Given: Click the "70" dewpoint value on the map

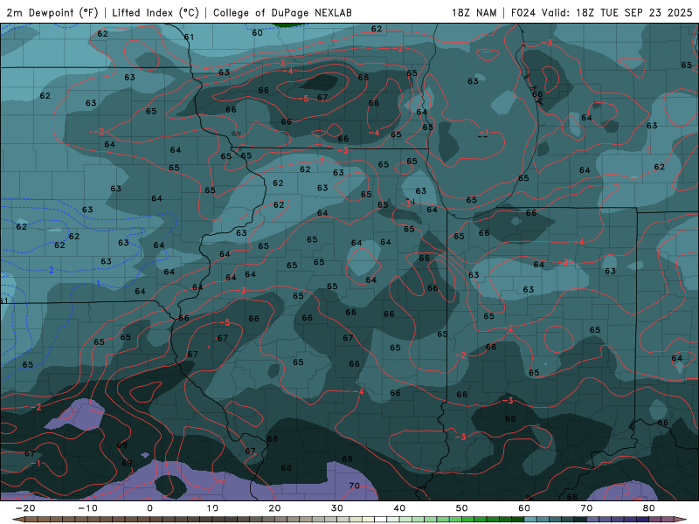Looking at the screenshot, I should click(355, 486).
